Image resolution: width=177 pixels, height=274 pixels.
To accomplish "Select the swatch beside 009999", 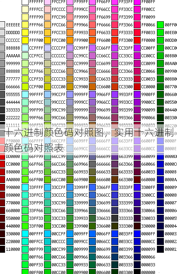I will click(x=70, y=249).
